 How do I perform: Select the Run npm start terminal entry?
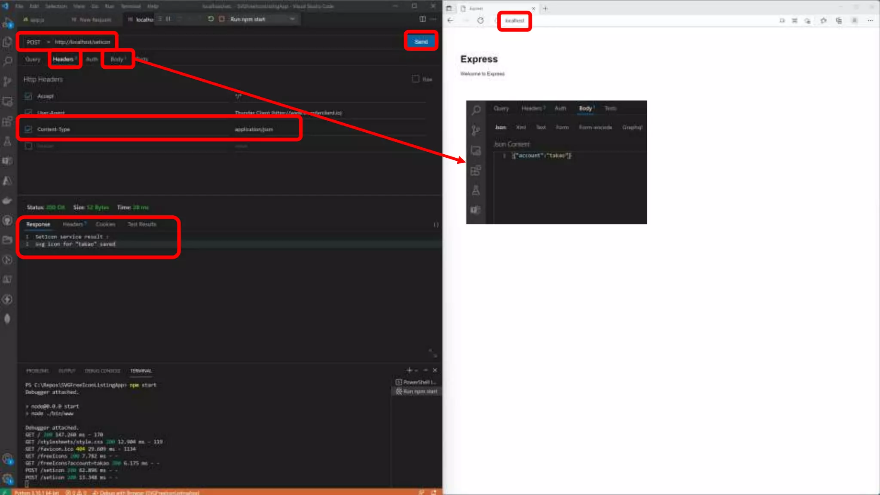pos(416,391)
